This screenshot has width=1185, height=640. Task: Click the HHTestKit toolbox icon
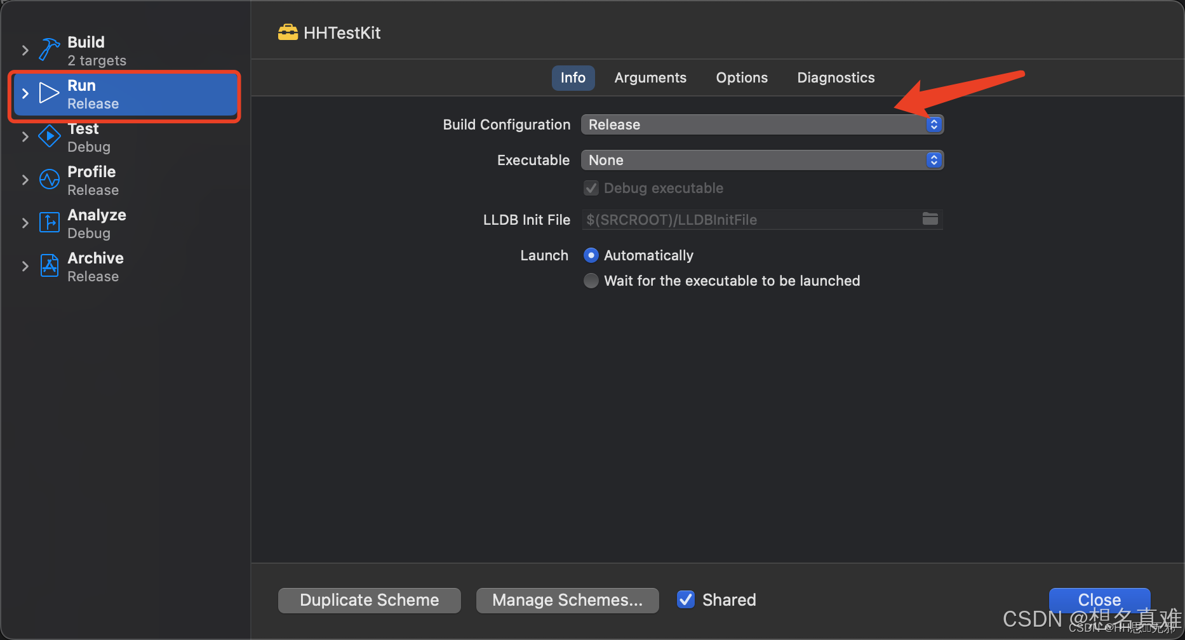[288, 32]
